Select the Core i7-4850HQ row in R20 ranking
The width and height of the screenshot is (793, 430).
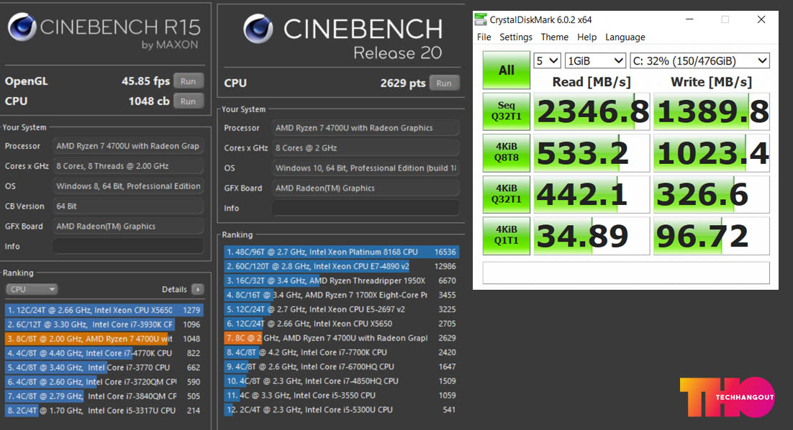click(342, 381)
